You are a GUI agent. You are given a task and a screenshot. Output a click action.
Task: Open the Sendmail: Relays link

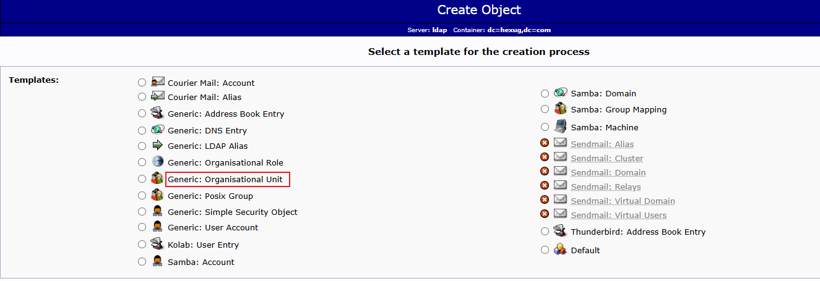click(x=606, y=187)
